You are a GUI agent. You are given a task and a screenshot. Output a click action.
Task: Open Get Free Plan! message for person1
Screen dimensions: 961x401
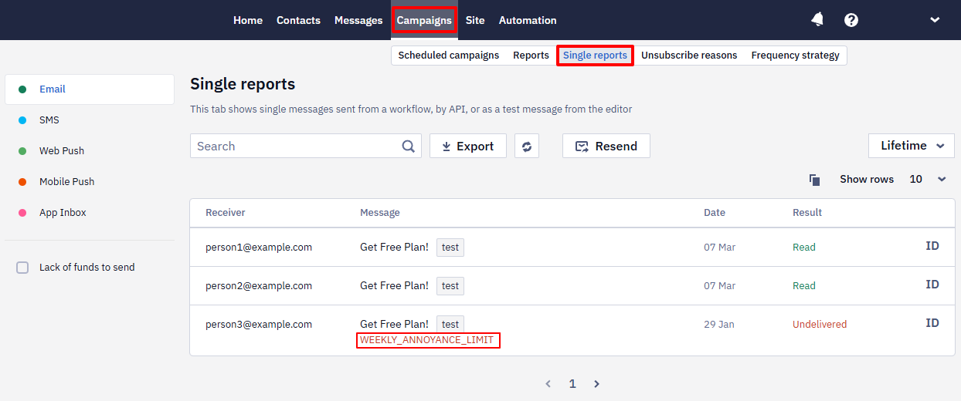pyautogui.click(x=394, y=248)
